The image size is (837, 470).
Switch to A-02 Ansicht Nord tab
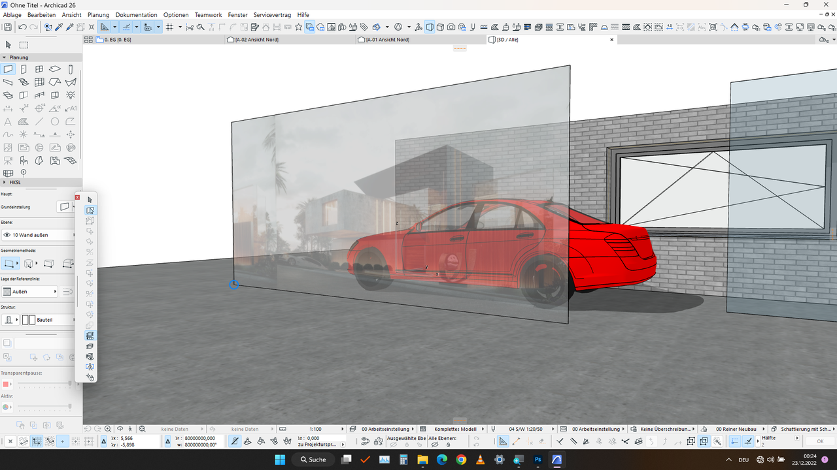coord(256,40)
